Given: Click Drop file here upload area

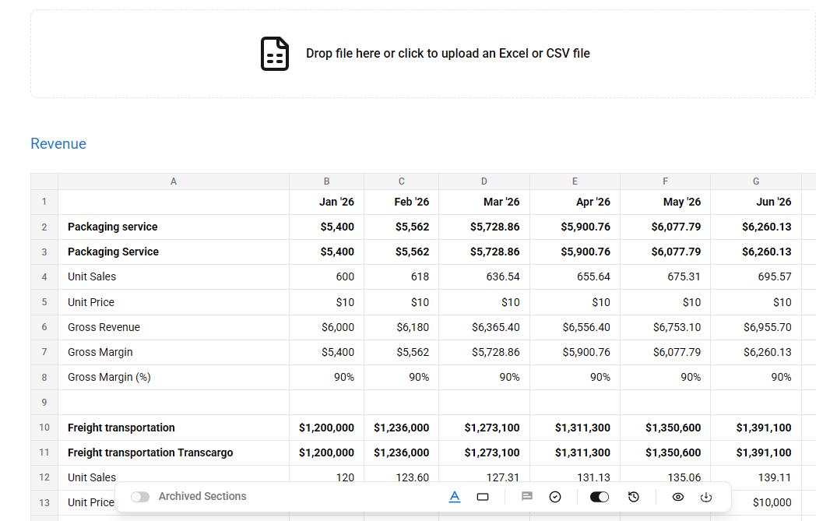Looking at the screenshot, I should 423,54.
